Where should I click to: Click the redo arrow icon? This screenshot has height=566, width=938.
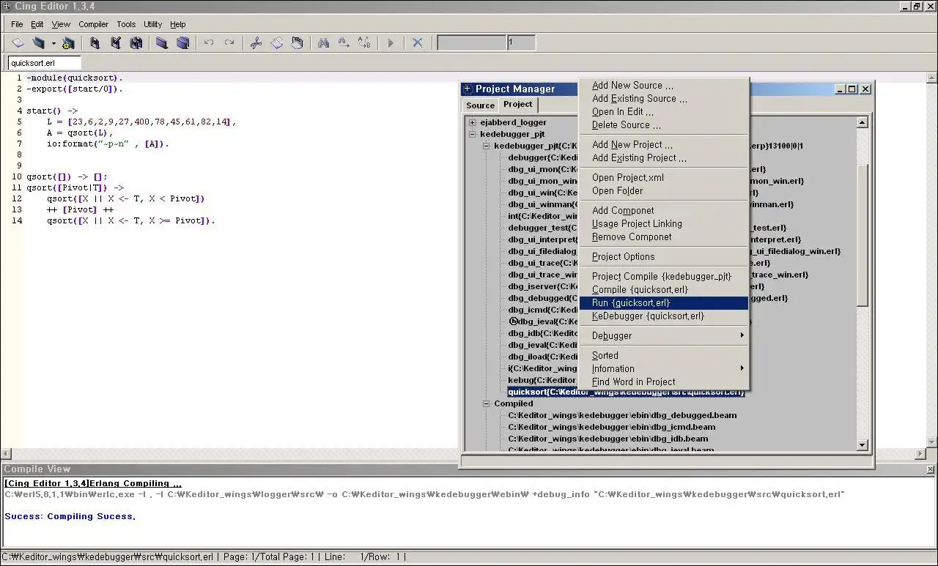tap(229, 43)
